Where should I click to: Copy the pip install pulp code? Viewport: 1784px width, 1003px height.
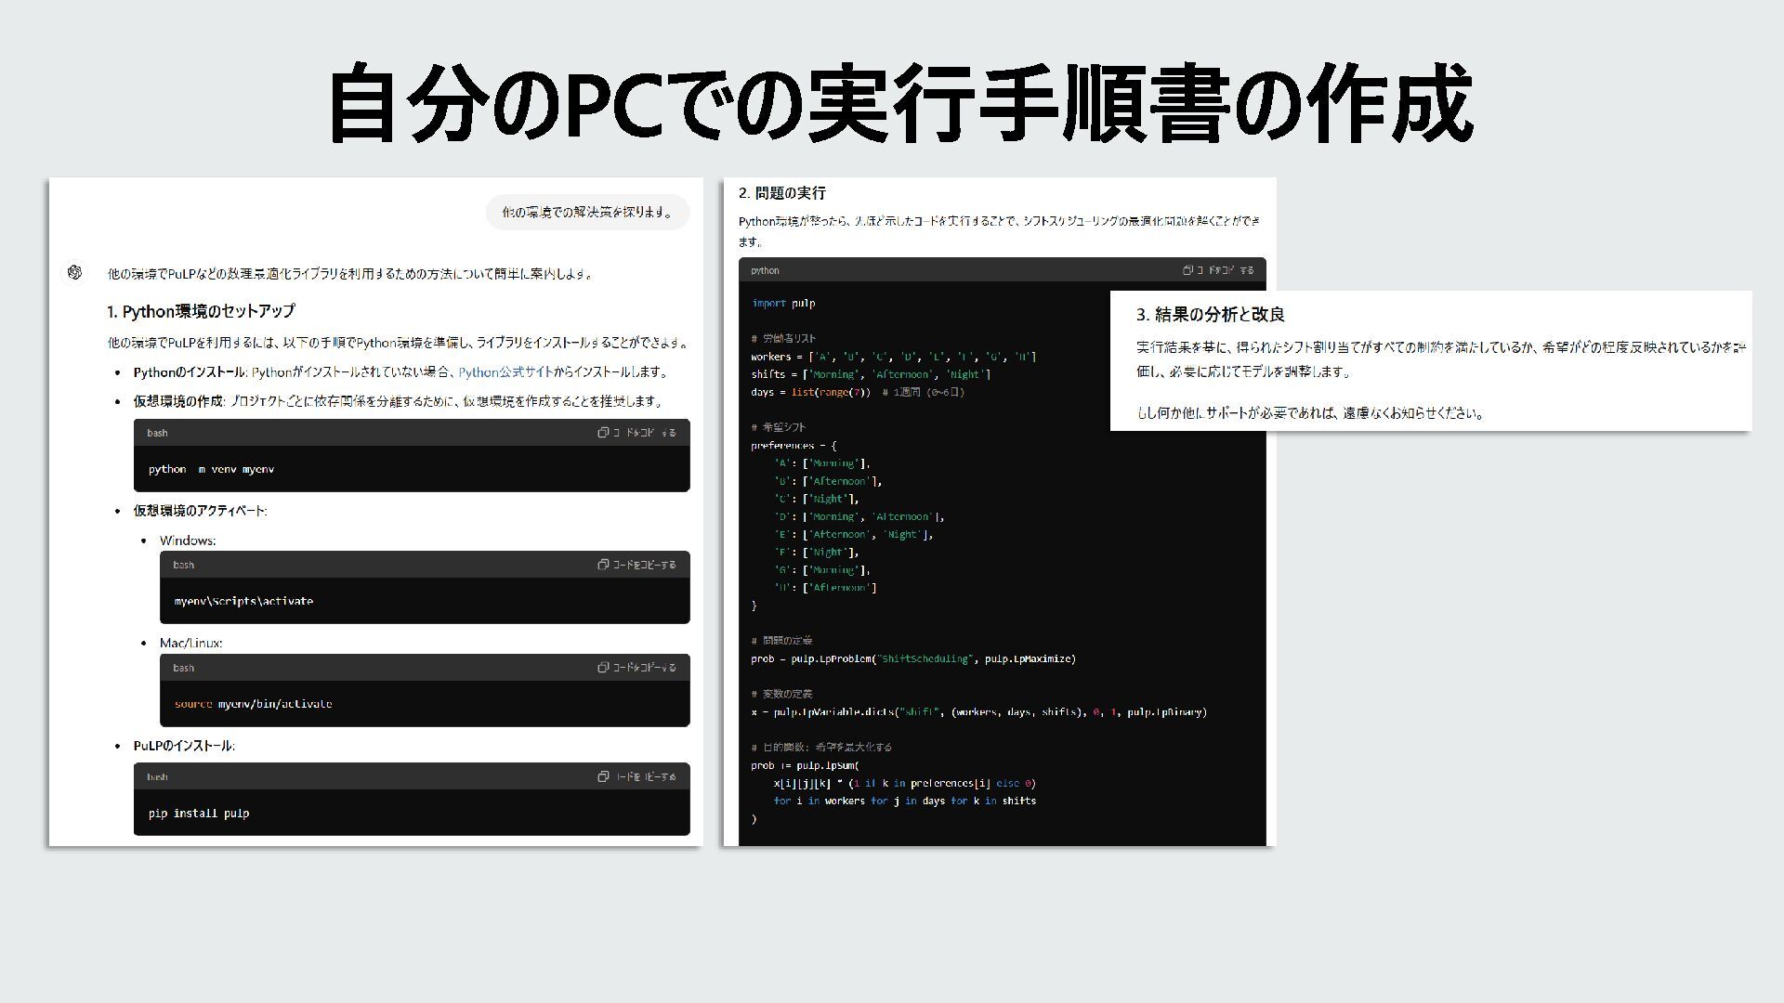636,776
